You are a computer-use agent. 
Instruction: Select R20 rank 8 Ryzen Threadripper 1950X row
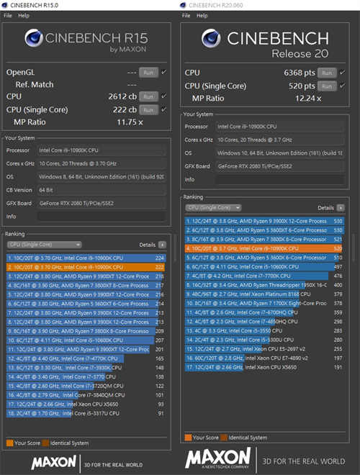coord(264,285)
